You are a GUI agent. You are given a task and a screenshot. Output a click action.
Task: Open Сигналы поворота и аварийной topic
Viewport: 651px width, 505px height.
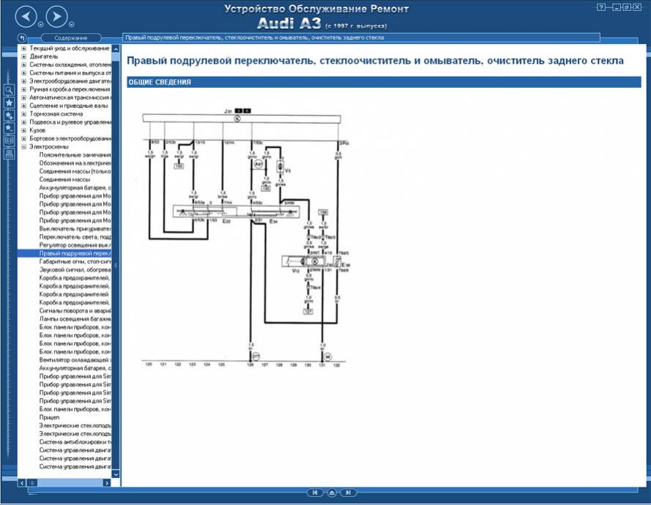click(x=75, y=311)
